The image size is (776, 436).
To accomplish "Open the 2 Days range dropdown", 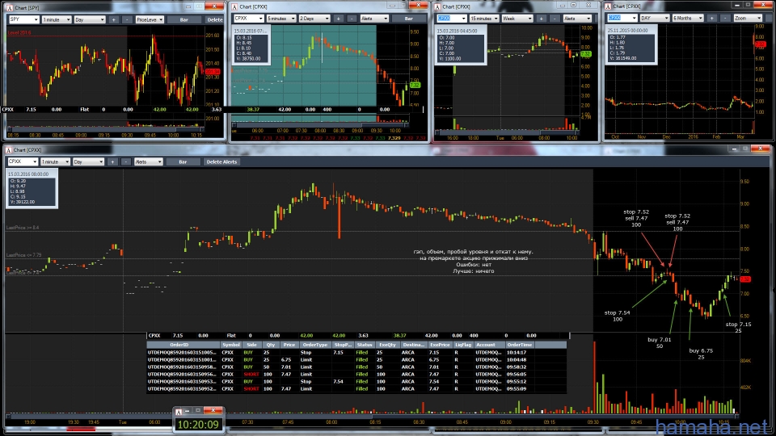I will tap(314, 19).
